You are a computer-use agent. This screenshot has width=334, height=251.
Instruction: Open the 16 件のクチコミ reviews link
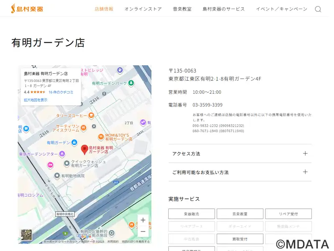61,92
